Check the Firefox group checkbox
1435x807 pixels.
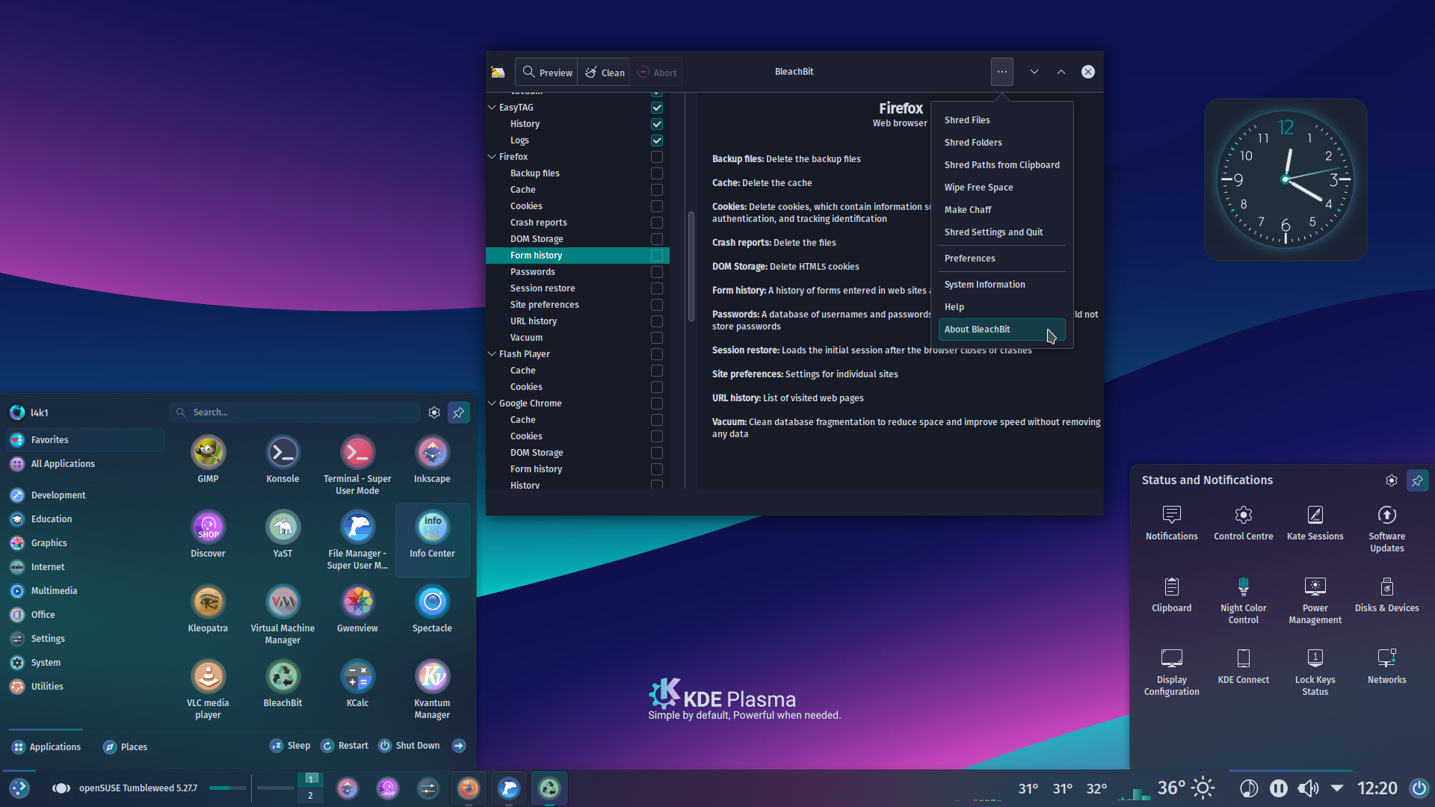click(656, 157)
